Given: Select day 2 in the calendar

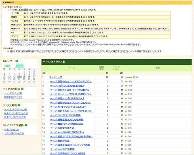Looking at the screenshot, I should pos(29,72).
